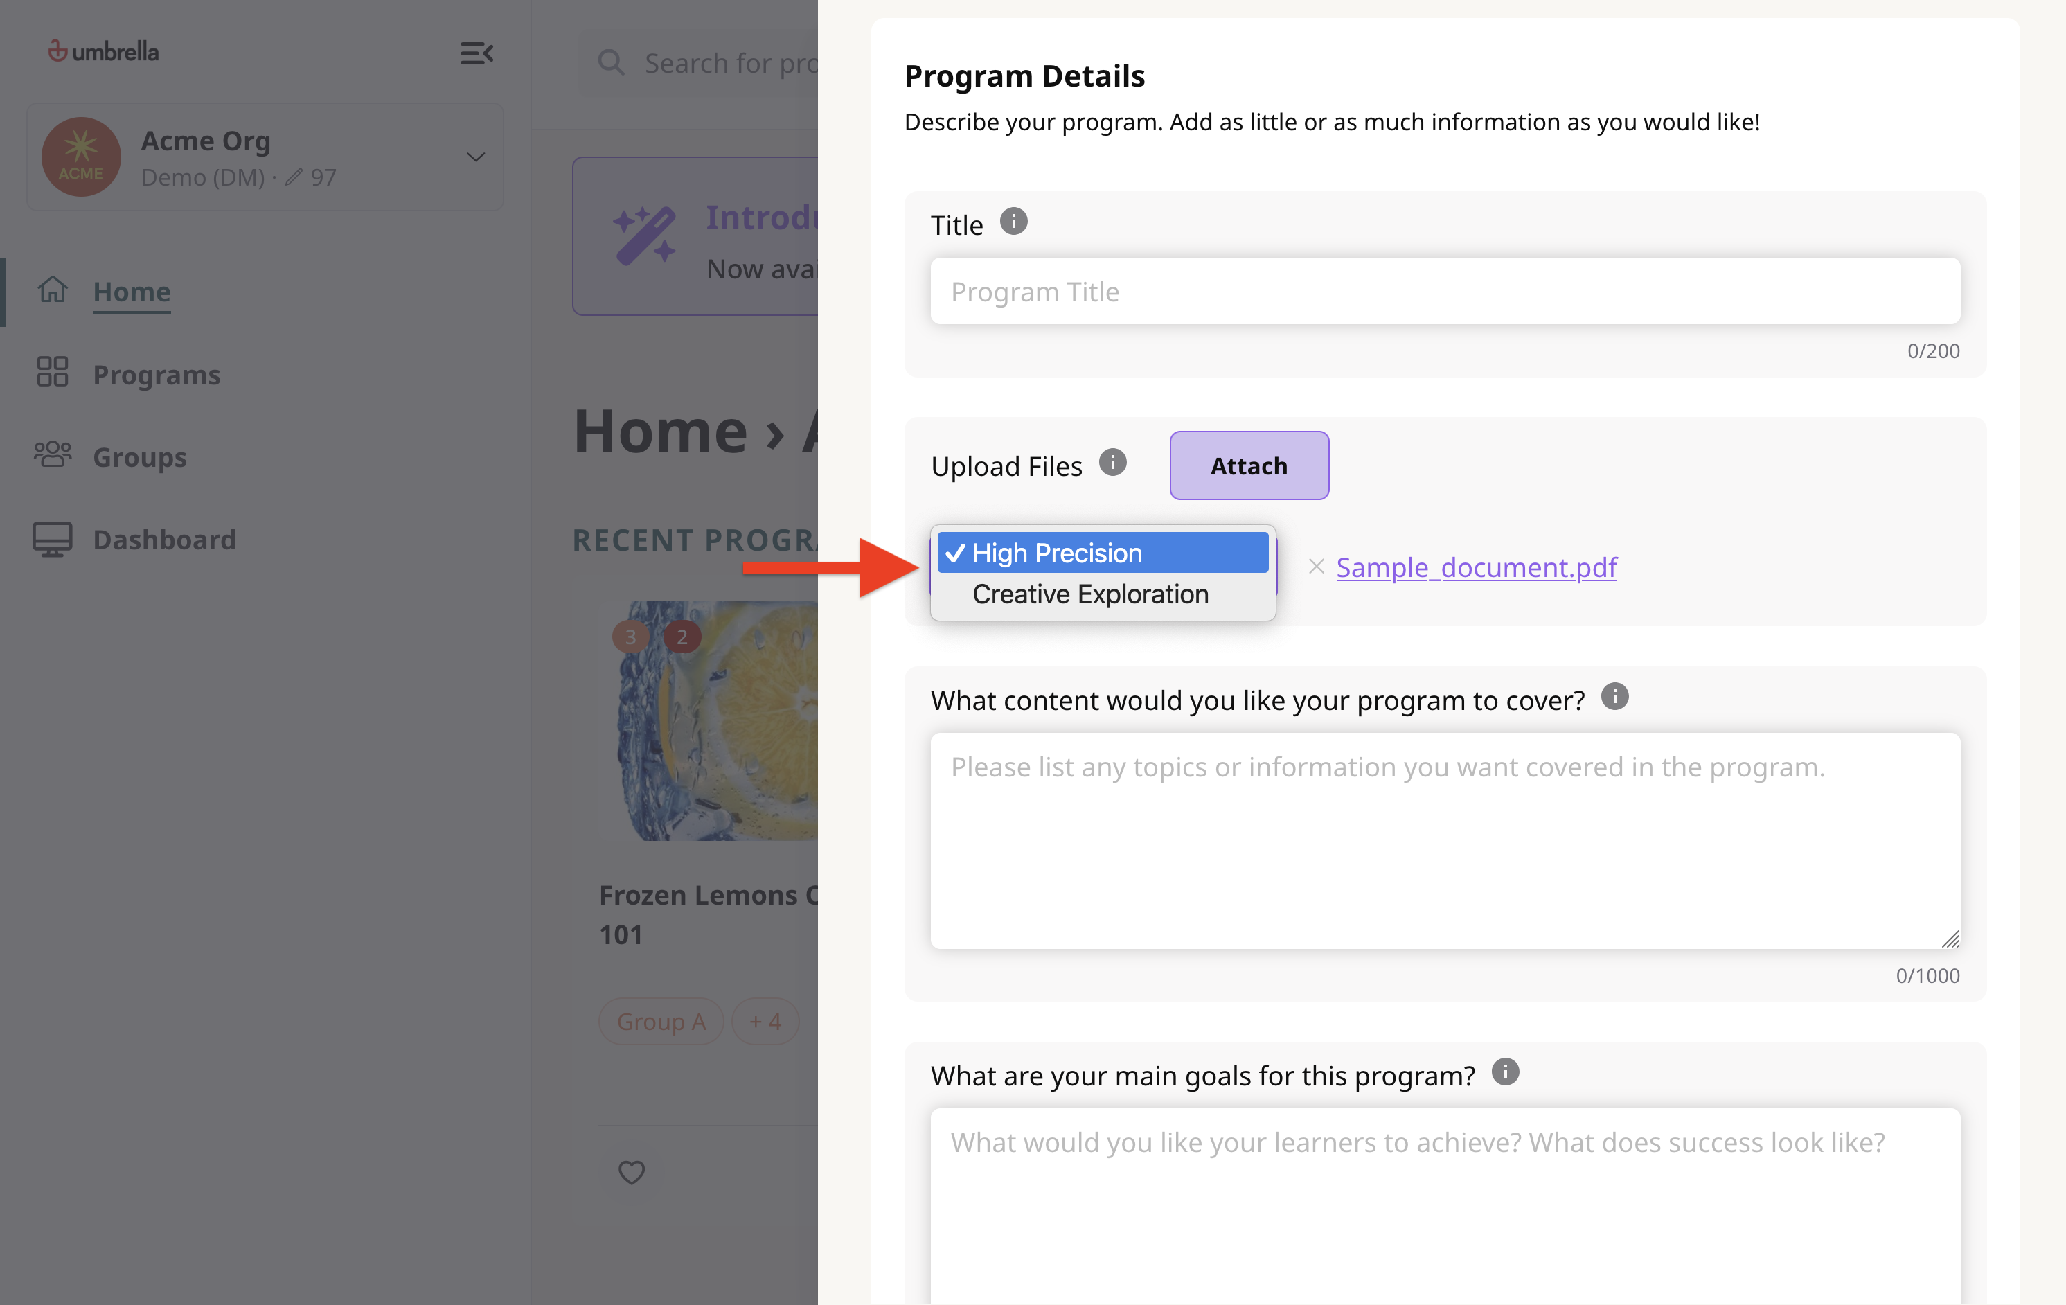Go to Home in sidebar
2066x1305 pixels.
132,292
